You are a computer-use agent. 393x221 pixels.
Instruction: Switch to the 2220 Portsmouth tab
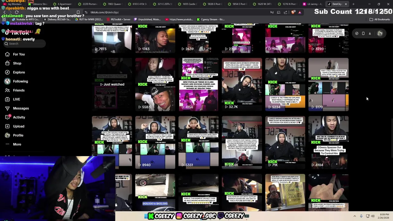coord(87,4)
